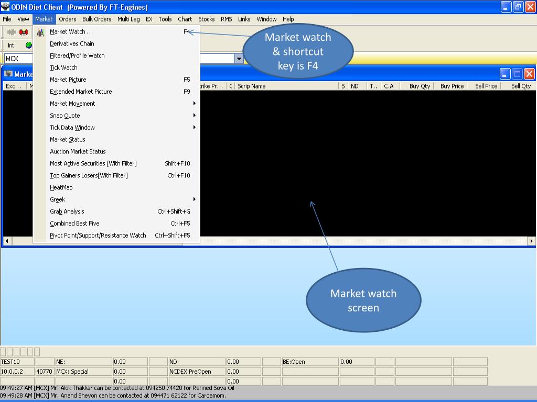537x402 pixels.
Task: Open the Orders menu
Action: pos(68,19)
